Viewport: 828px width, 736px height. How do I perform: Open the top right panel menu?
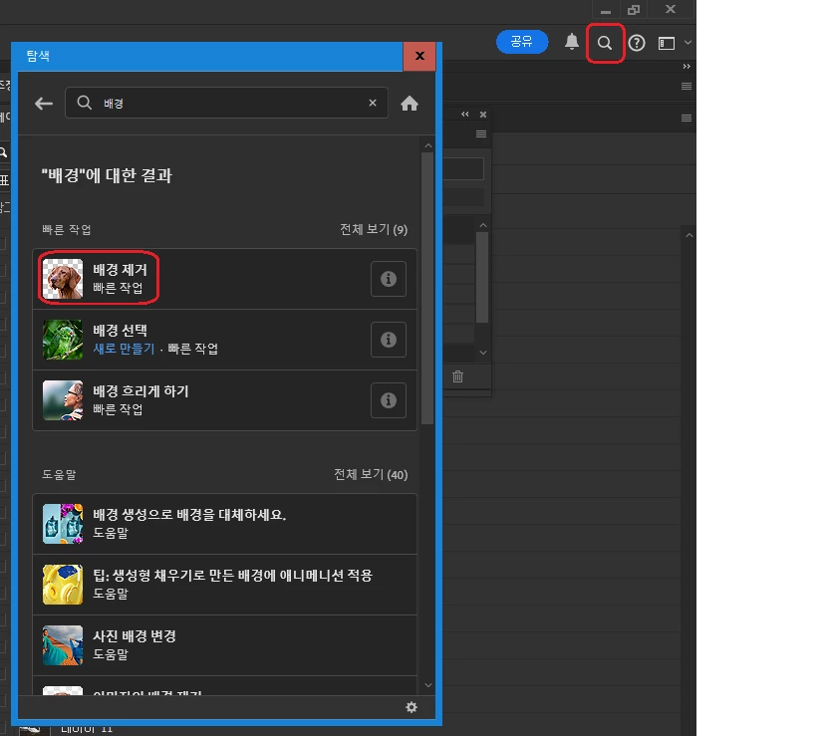pyautogui.click(x=687, y=86)
